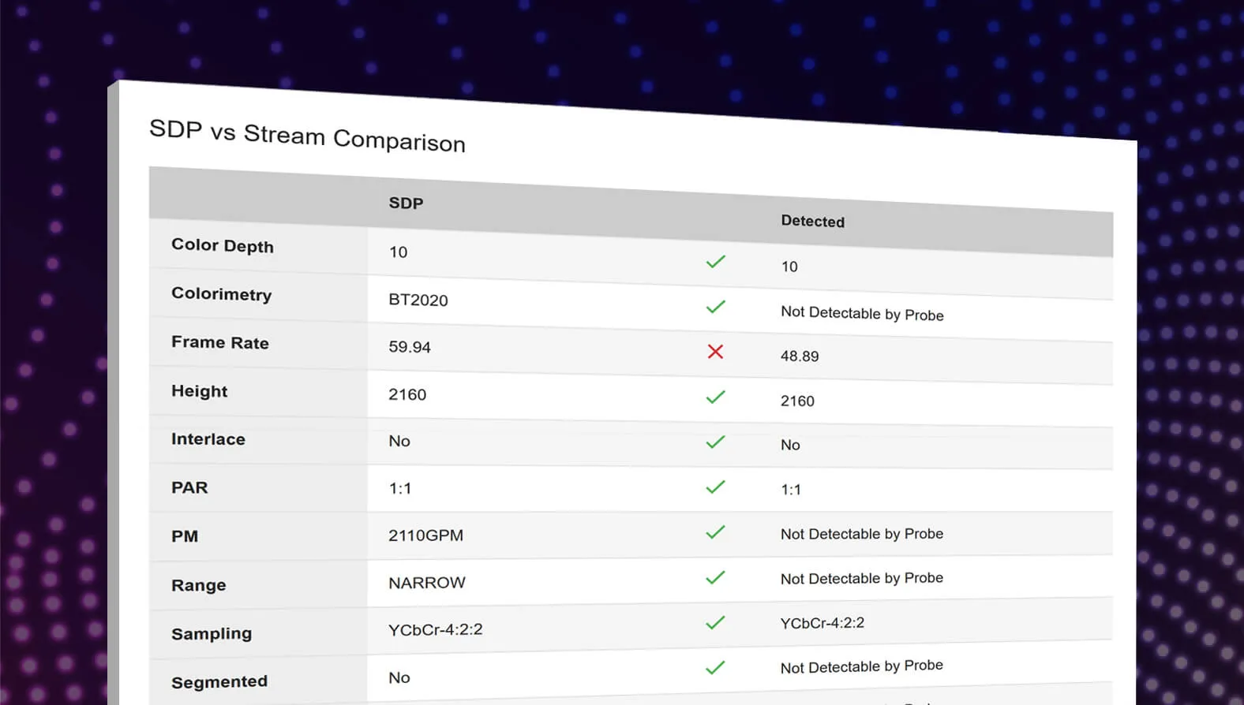Click the SDP column header
The width and height of the screenshot is (1244, 705).
406,203
